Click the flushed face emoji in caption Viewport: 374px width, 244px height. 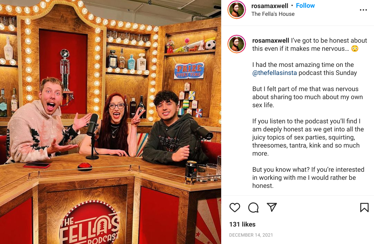(355, 48)
